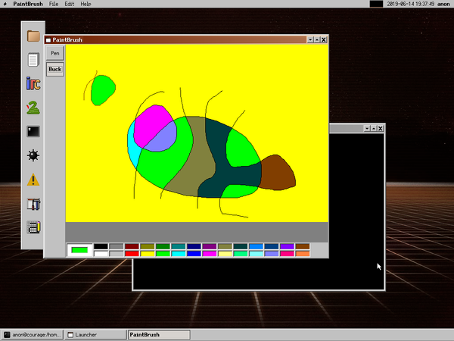
Task: Choose the dark red maroon swatch
Action: click(x=132, y=246)
